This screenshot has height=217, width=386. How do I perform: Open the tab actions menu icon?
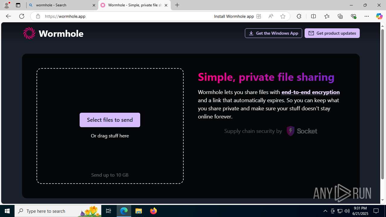tap(18, 5)
